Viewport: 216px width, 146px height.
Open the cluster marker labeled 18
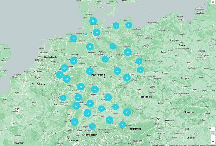(88, 113)
